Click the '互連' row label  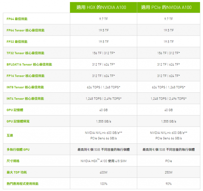[x=10, y=135]
